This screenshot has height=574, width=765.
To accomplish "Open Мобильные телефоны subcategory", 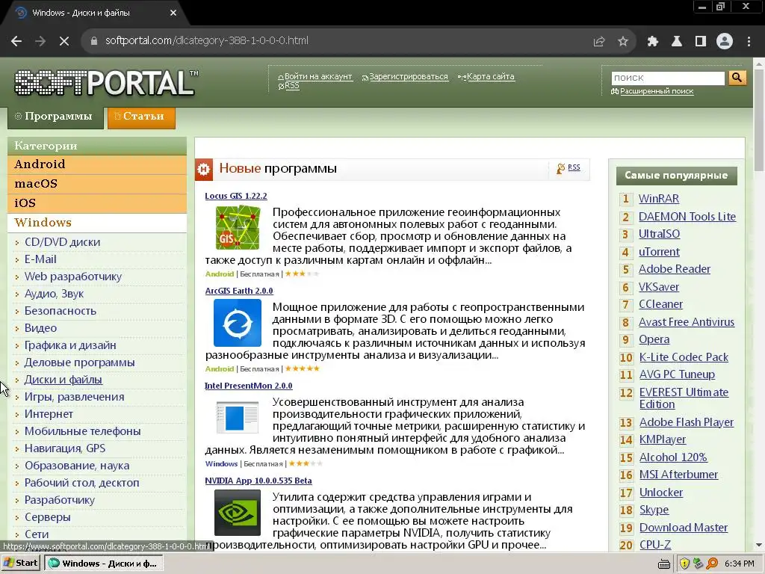I will pos(83,431).
